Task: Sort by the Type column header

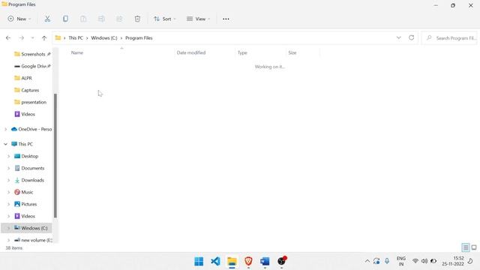Action: [x=242, y=52]
